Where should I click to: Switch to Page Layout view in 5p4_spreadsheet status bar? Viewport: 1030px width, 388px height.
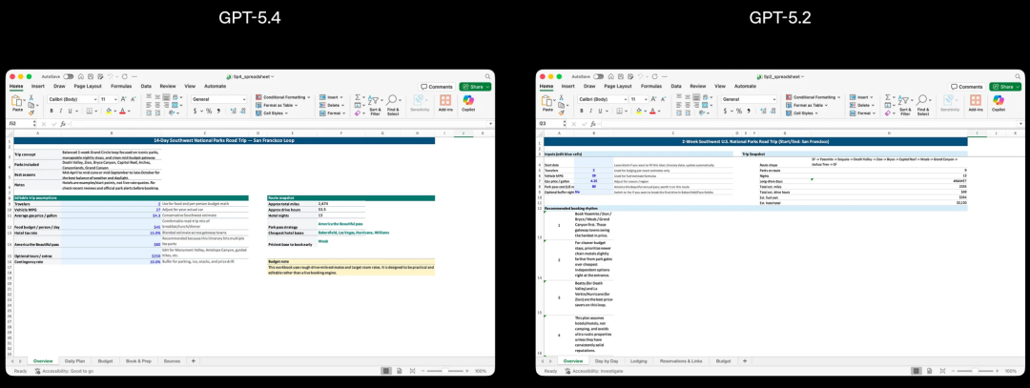[x=399, y=371]
